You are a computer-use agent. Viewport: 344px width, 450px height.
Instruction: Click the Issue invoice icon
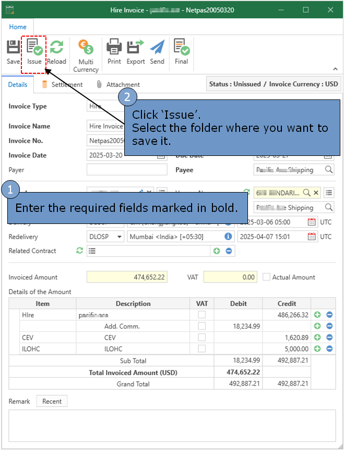click(34, 52)
